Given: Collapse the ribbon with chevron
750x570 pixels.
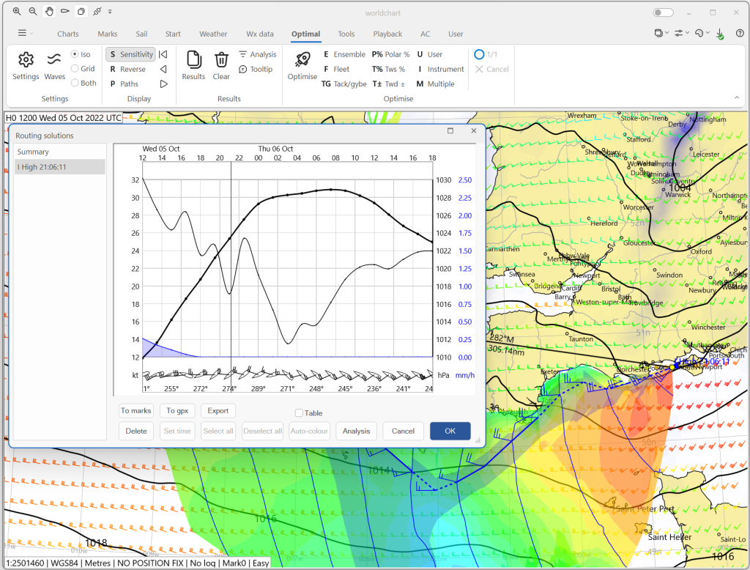Looking at the screenshot, I should pos(736,97).
